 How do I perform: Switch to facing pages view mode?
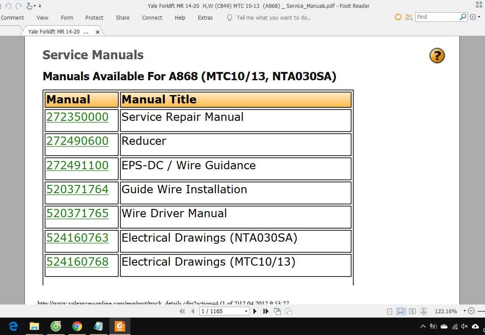pos(412,311)
